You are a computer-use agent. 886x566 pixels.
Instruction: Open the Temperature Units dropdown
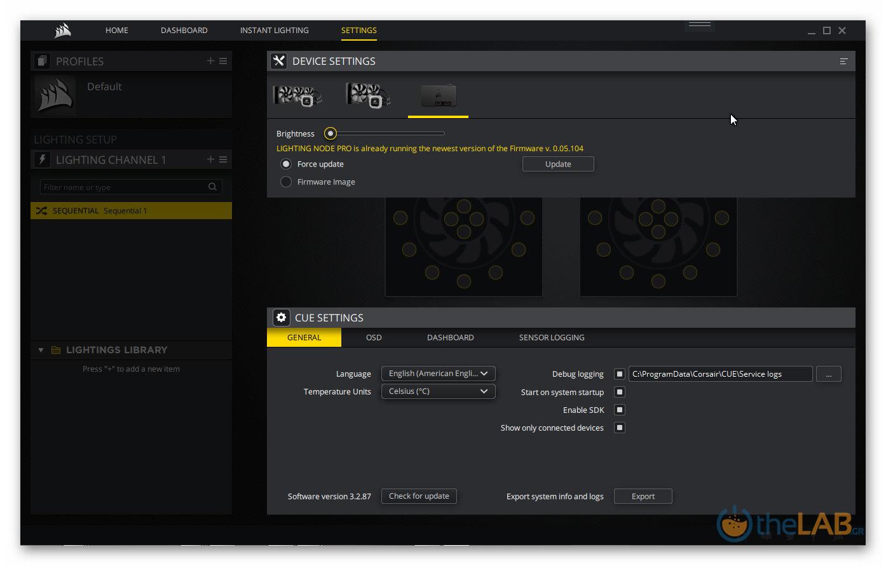point(438,391)
